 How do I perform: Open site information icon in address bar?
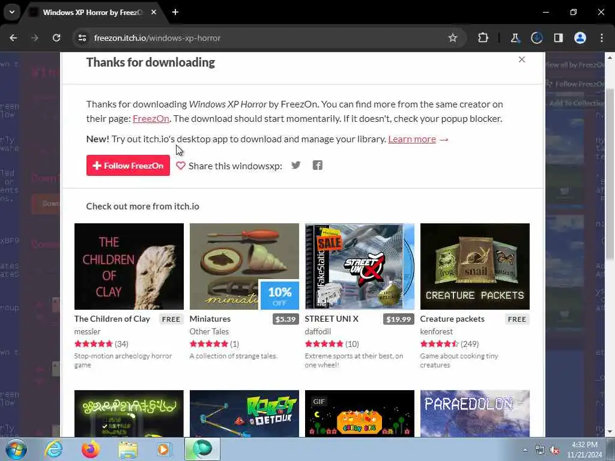(x=82, y=38)
